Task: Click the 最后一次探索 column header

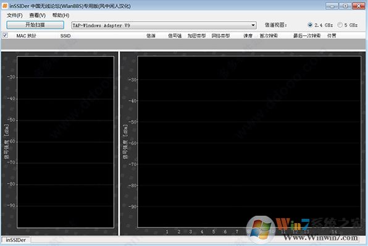Action: point(307,36)
